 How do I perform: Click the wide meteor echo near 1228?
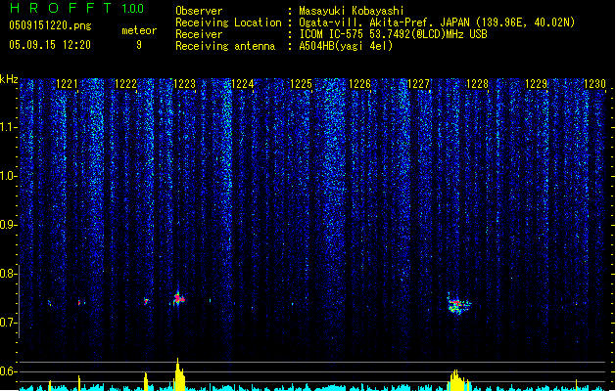(458, 304)
